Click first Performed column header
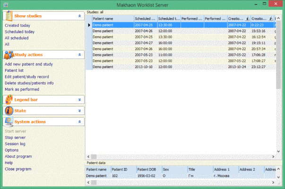This screenshot has height=189, width=285. coord(192,19)
